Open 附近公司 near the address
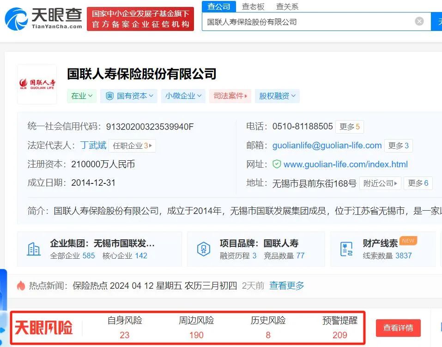This screenshot has height=347, width=442. point(380,183)
